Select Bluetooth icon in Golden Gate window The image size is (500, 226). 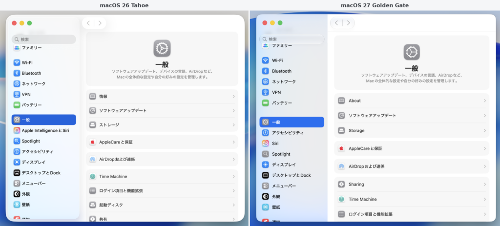[265, 71]
